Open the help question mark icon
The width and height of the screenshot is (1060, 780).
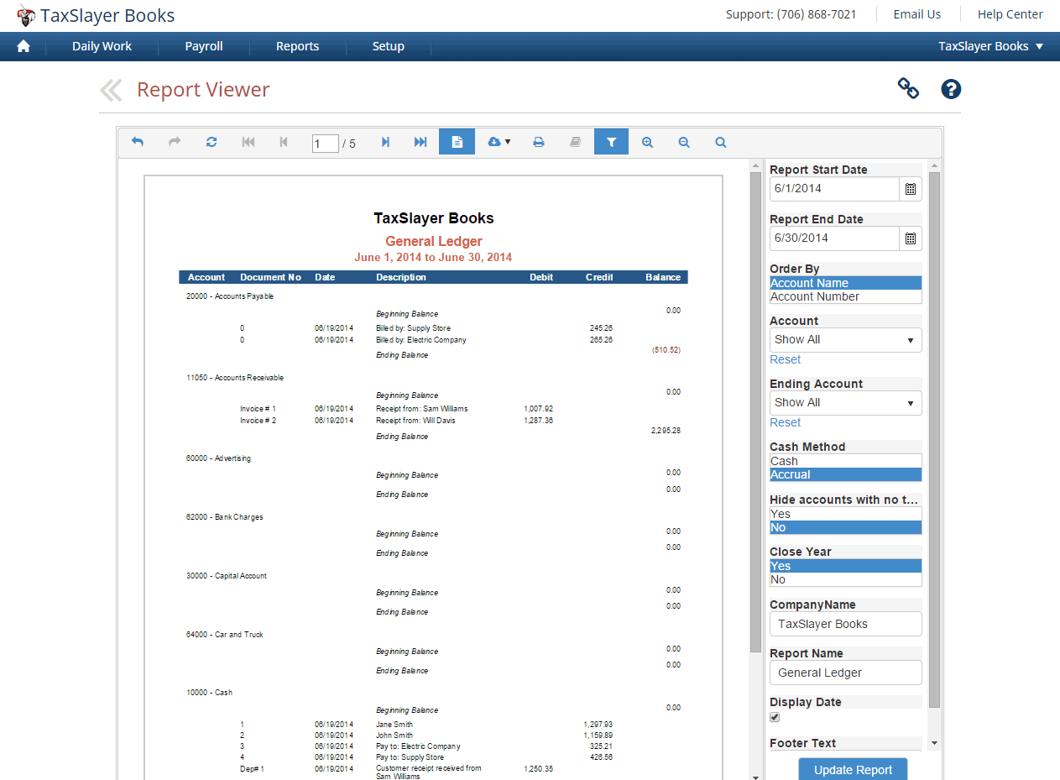pyautogui.click(x=950, y=88)
